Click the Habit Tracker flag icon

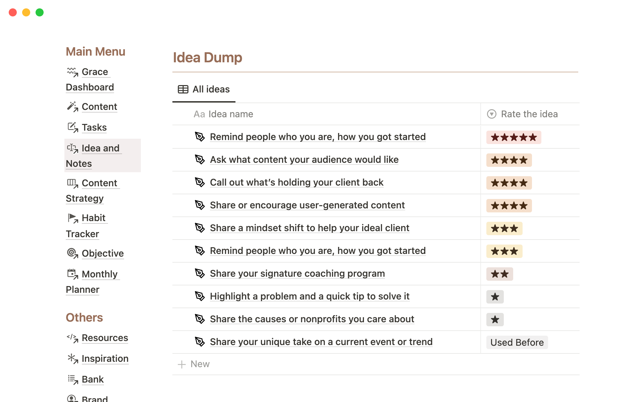click(72, 218)
